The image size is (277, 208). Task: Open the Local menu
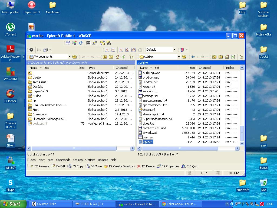click(x=33, y=160)
